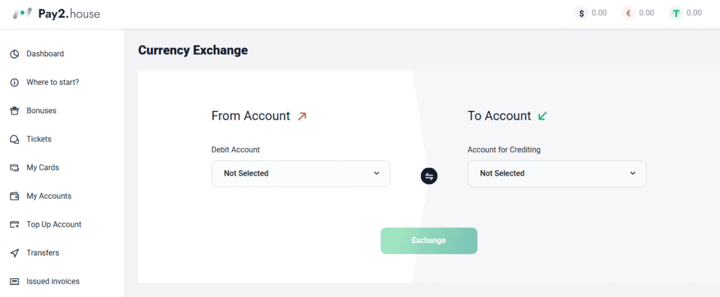Click the Where to start info icon

coord(15,83)
